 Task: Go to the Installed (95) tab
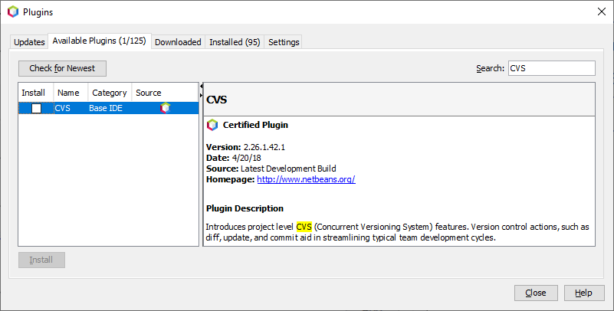pos(235,42)
